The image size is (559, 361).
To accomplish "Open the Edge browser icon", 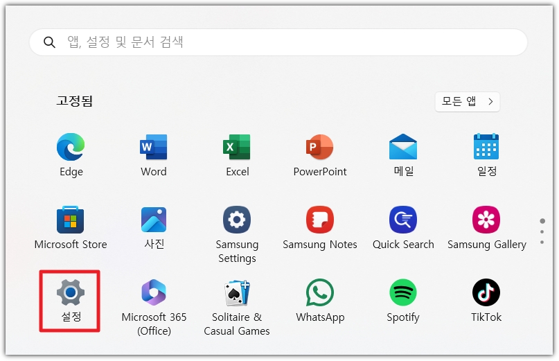I will click(x=71, y=147).
